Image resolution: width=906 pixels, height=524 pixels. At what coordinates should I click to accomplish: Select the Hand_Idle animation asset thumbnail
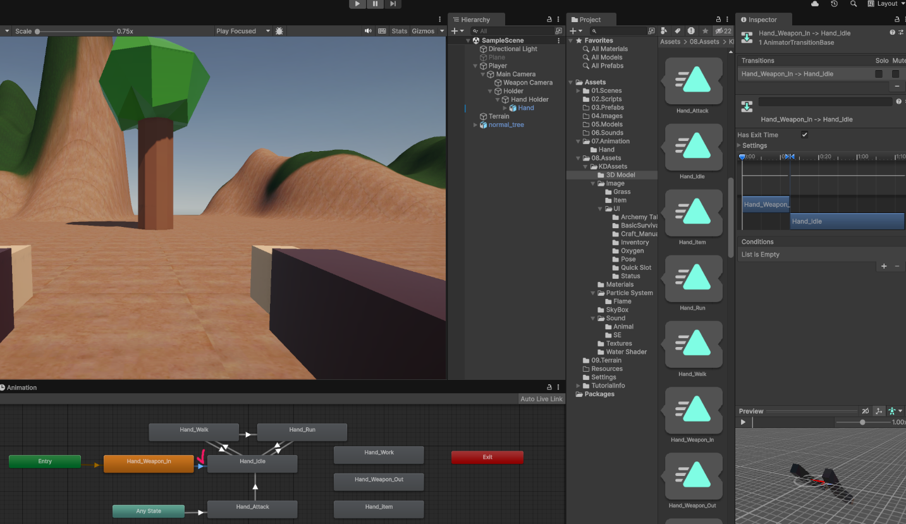click(x=692, y=147)
